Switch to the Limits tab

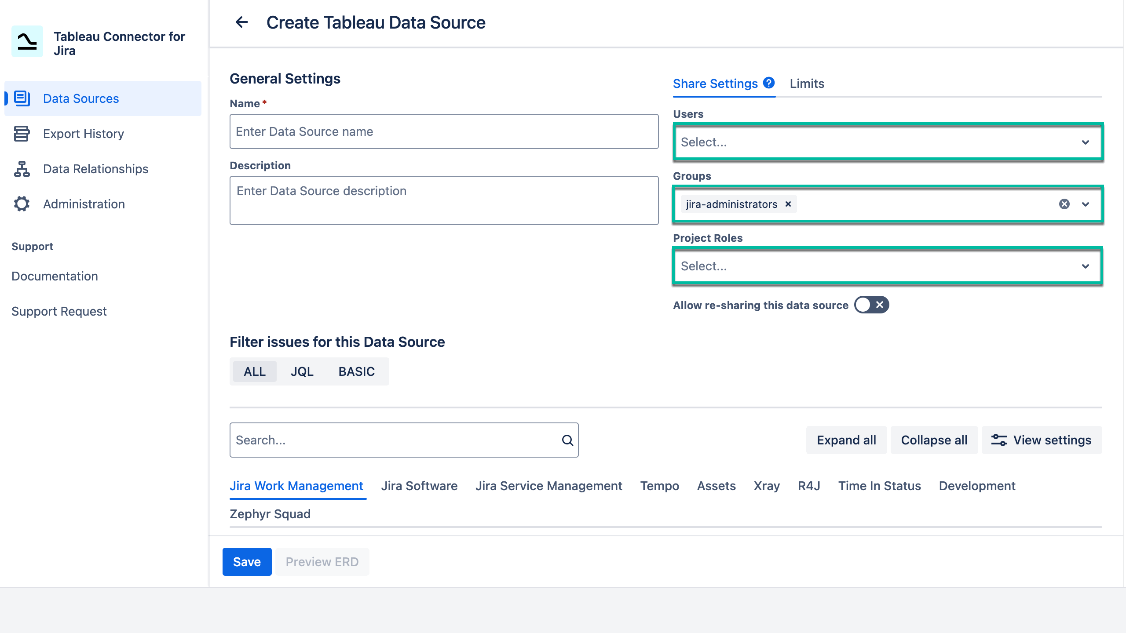click(807, 84)
